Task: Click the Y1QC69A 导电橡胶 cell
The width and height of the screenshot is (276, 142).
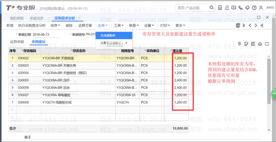Action: (x=78, y=95)
